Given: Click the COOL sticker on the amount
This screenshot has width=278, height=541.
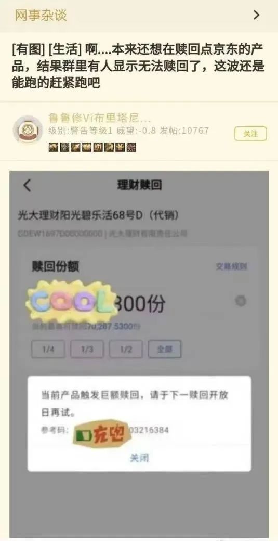Looking at the screenshot, I should point(71,302).
